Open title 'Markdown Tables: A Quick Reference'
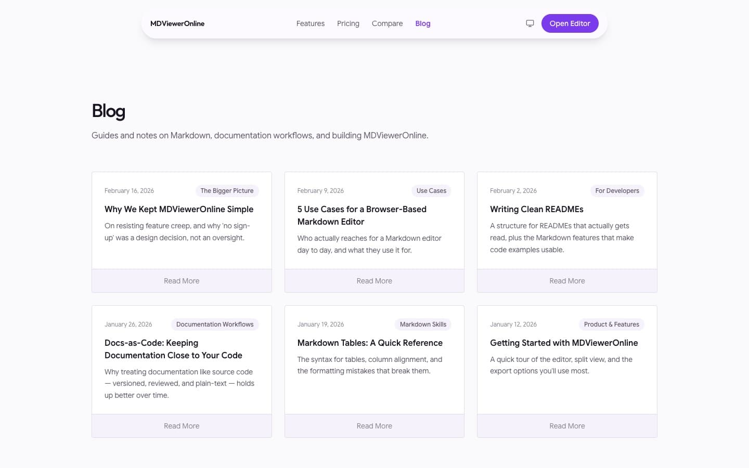 coord(370,343)
